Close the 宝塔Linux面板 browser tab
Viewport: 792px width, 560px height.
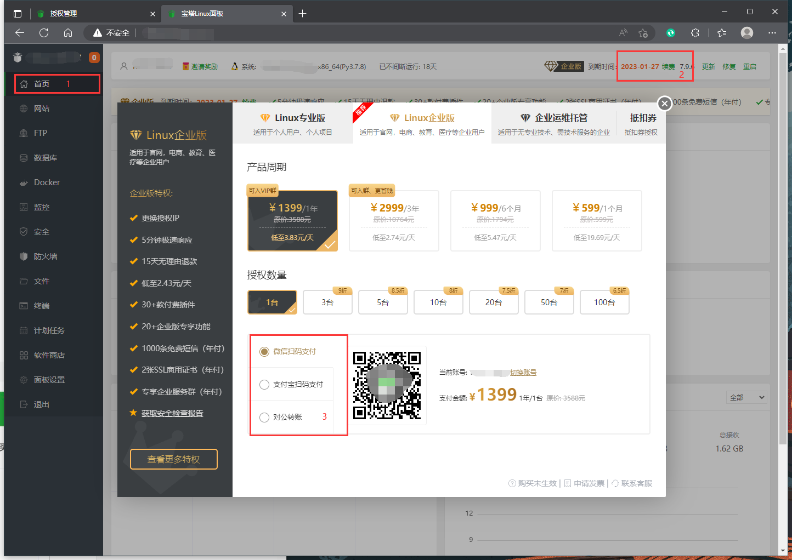tap(284, 14)
